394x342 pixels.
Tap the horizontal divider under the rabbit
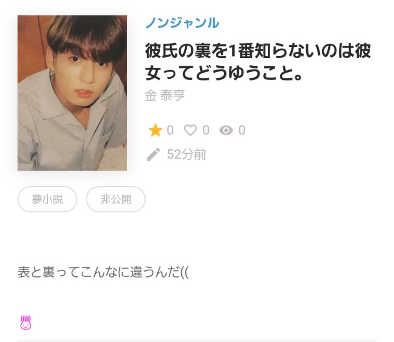tap(197, 341)
